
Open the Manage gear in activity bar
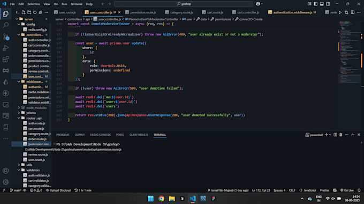coord(5,182)
